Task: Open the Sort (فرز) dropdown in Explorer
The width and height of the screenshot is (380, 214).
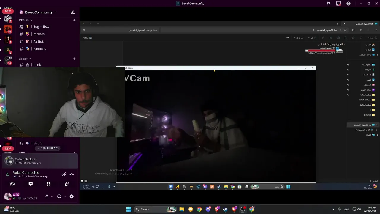Action: click(x=312, y=38)
